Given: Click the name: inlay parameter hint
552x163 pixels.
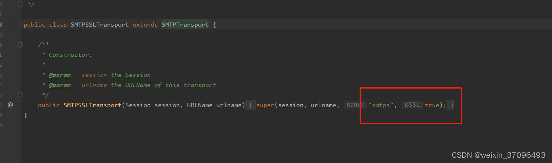Looking at the screenshot, I should click(x=356, y=105).
